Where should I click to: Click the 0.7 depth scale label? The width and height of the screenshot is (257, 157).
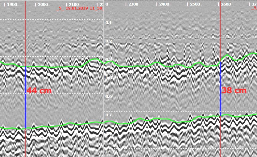(109, 115)
